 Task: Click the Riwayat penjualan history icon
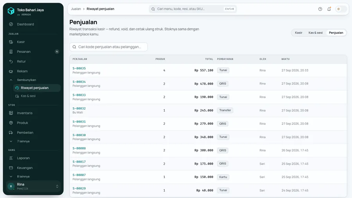(17, 88)
